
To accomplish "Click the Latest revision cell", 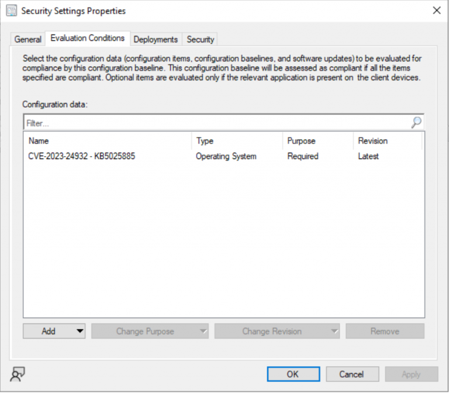I will pos(368,156).
